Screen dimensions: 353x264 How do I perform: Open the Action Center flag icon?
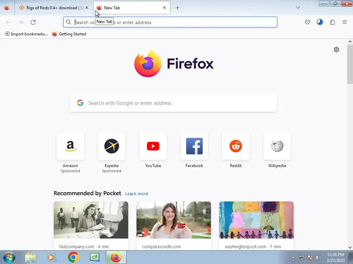click(x=310, y=257)
